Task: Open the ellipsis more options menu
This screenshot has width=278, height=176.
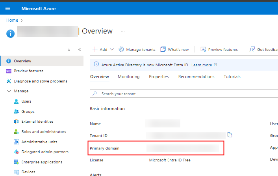Action: (x=122, y=31)
